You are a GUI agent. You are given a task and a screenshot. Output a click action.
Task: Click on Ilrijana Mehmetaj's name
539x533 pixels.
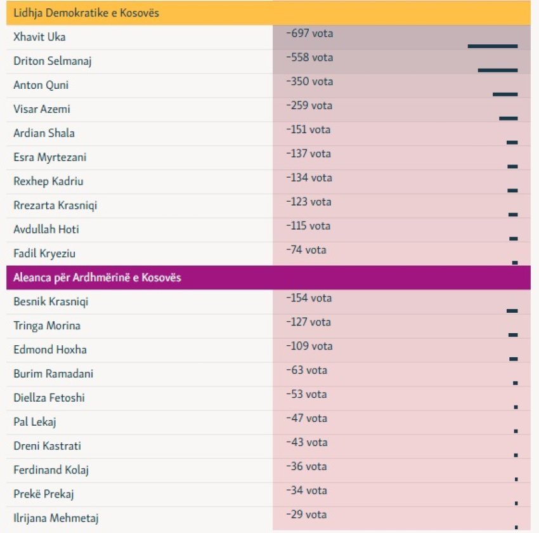(56, 518)
